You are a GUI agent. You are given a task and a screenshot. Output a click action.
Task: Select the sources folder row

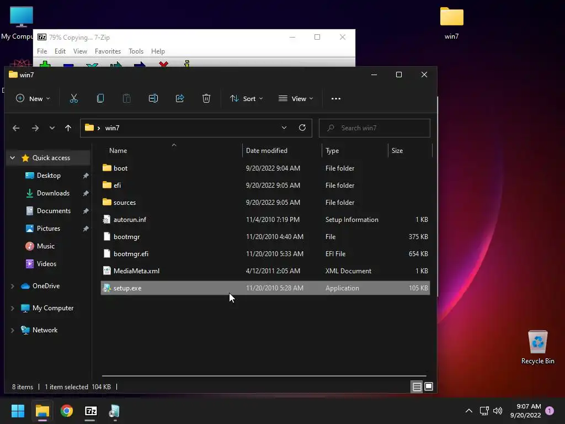tap(265, 202)
